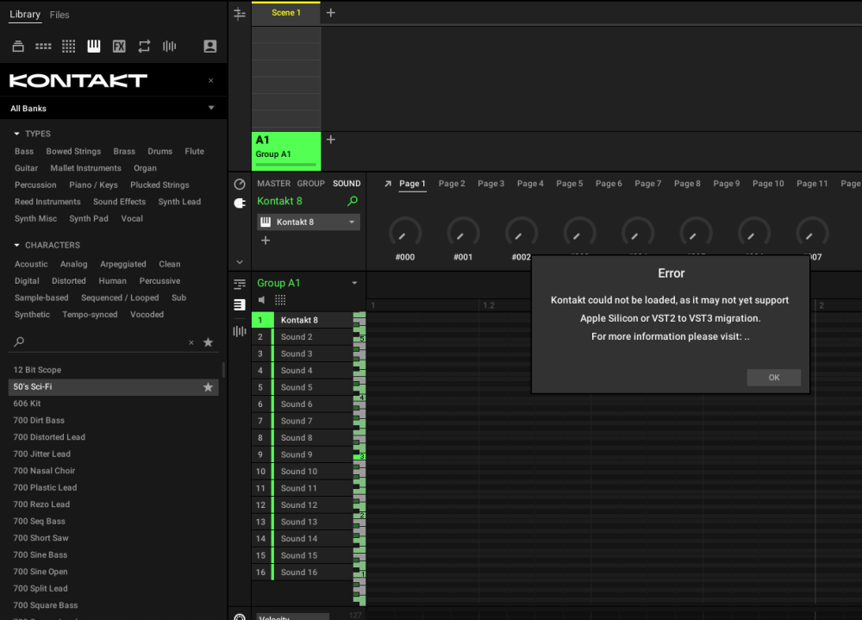Open the quick browse magnifier for Kontakt 8
The width and height of the screenshot is (862, 620).
[x=353, y=201]
